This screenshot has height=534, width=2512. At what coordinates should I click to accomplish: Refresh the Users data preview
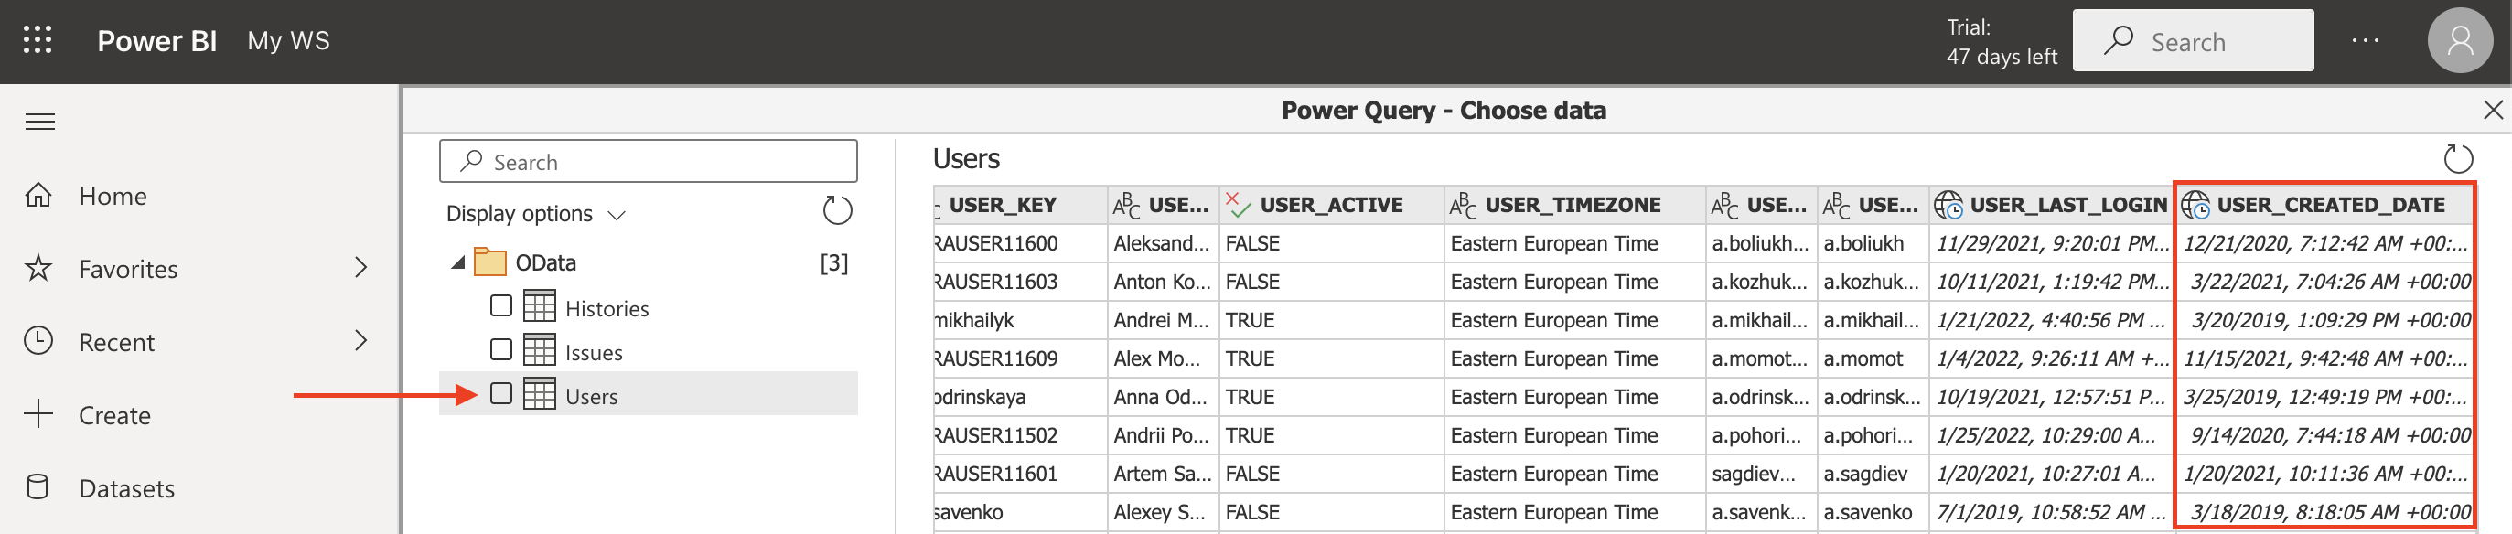[x=2457, y=159]
